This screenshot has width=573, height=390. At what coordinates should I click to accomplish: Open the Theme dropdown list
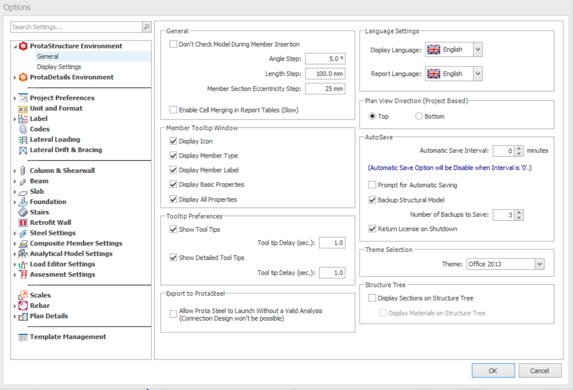[x=539, y=264]
